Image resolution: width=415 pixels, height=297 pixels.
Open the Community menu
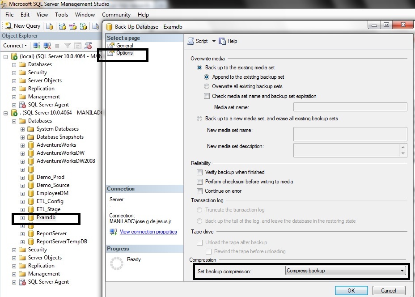(x=116, y=15)
